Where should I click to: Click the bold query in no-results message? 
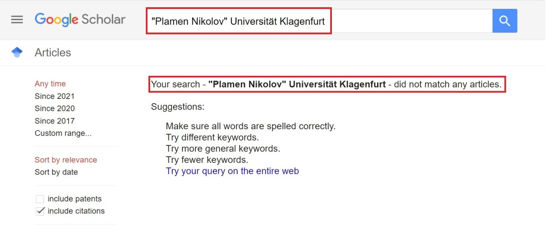click(297, 84)
